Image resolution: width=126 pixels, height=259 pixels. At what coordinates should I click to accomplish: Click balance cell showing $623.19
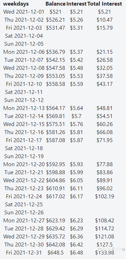point(55,220)
